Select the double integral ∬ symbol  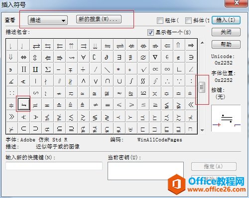click(x=143, y=81)
